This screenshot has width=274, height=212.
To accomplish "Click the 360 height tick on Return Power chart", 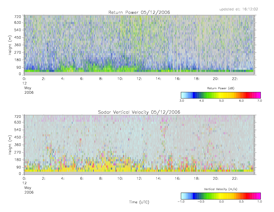I will coord(17,45).
